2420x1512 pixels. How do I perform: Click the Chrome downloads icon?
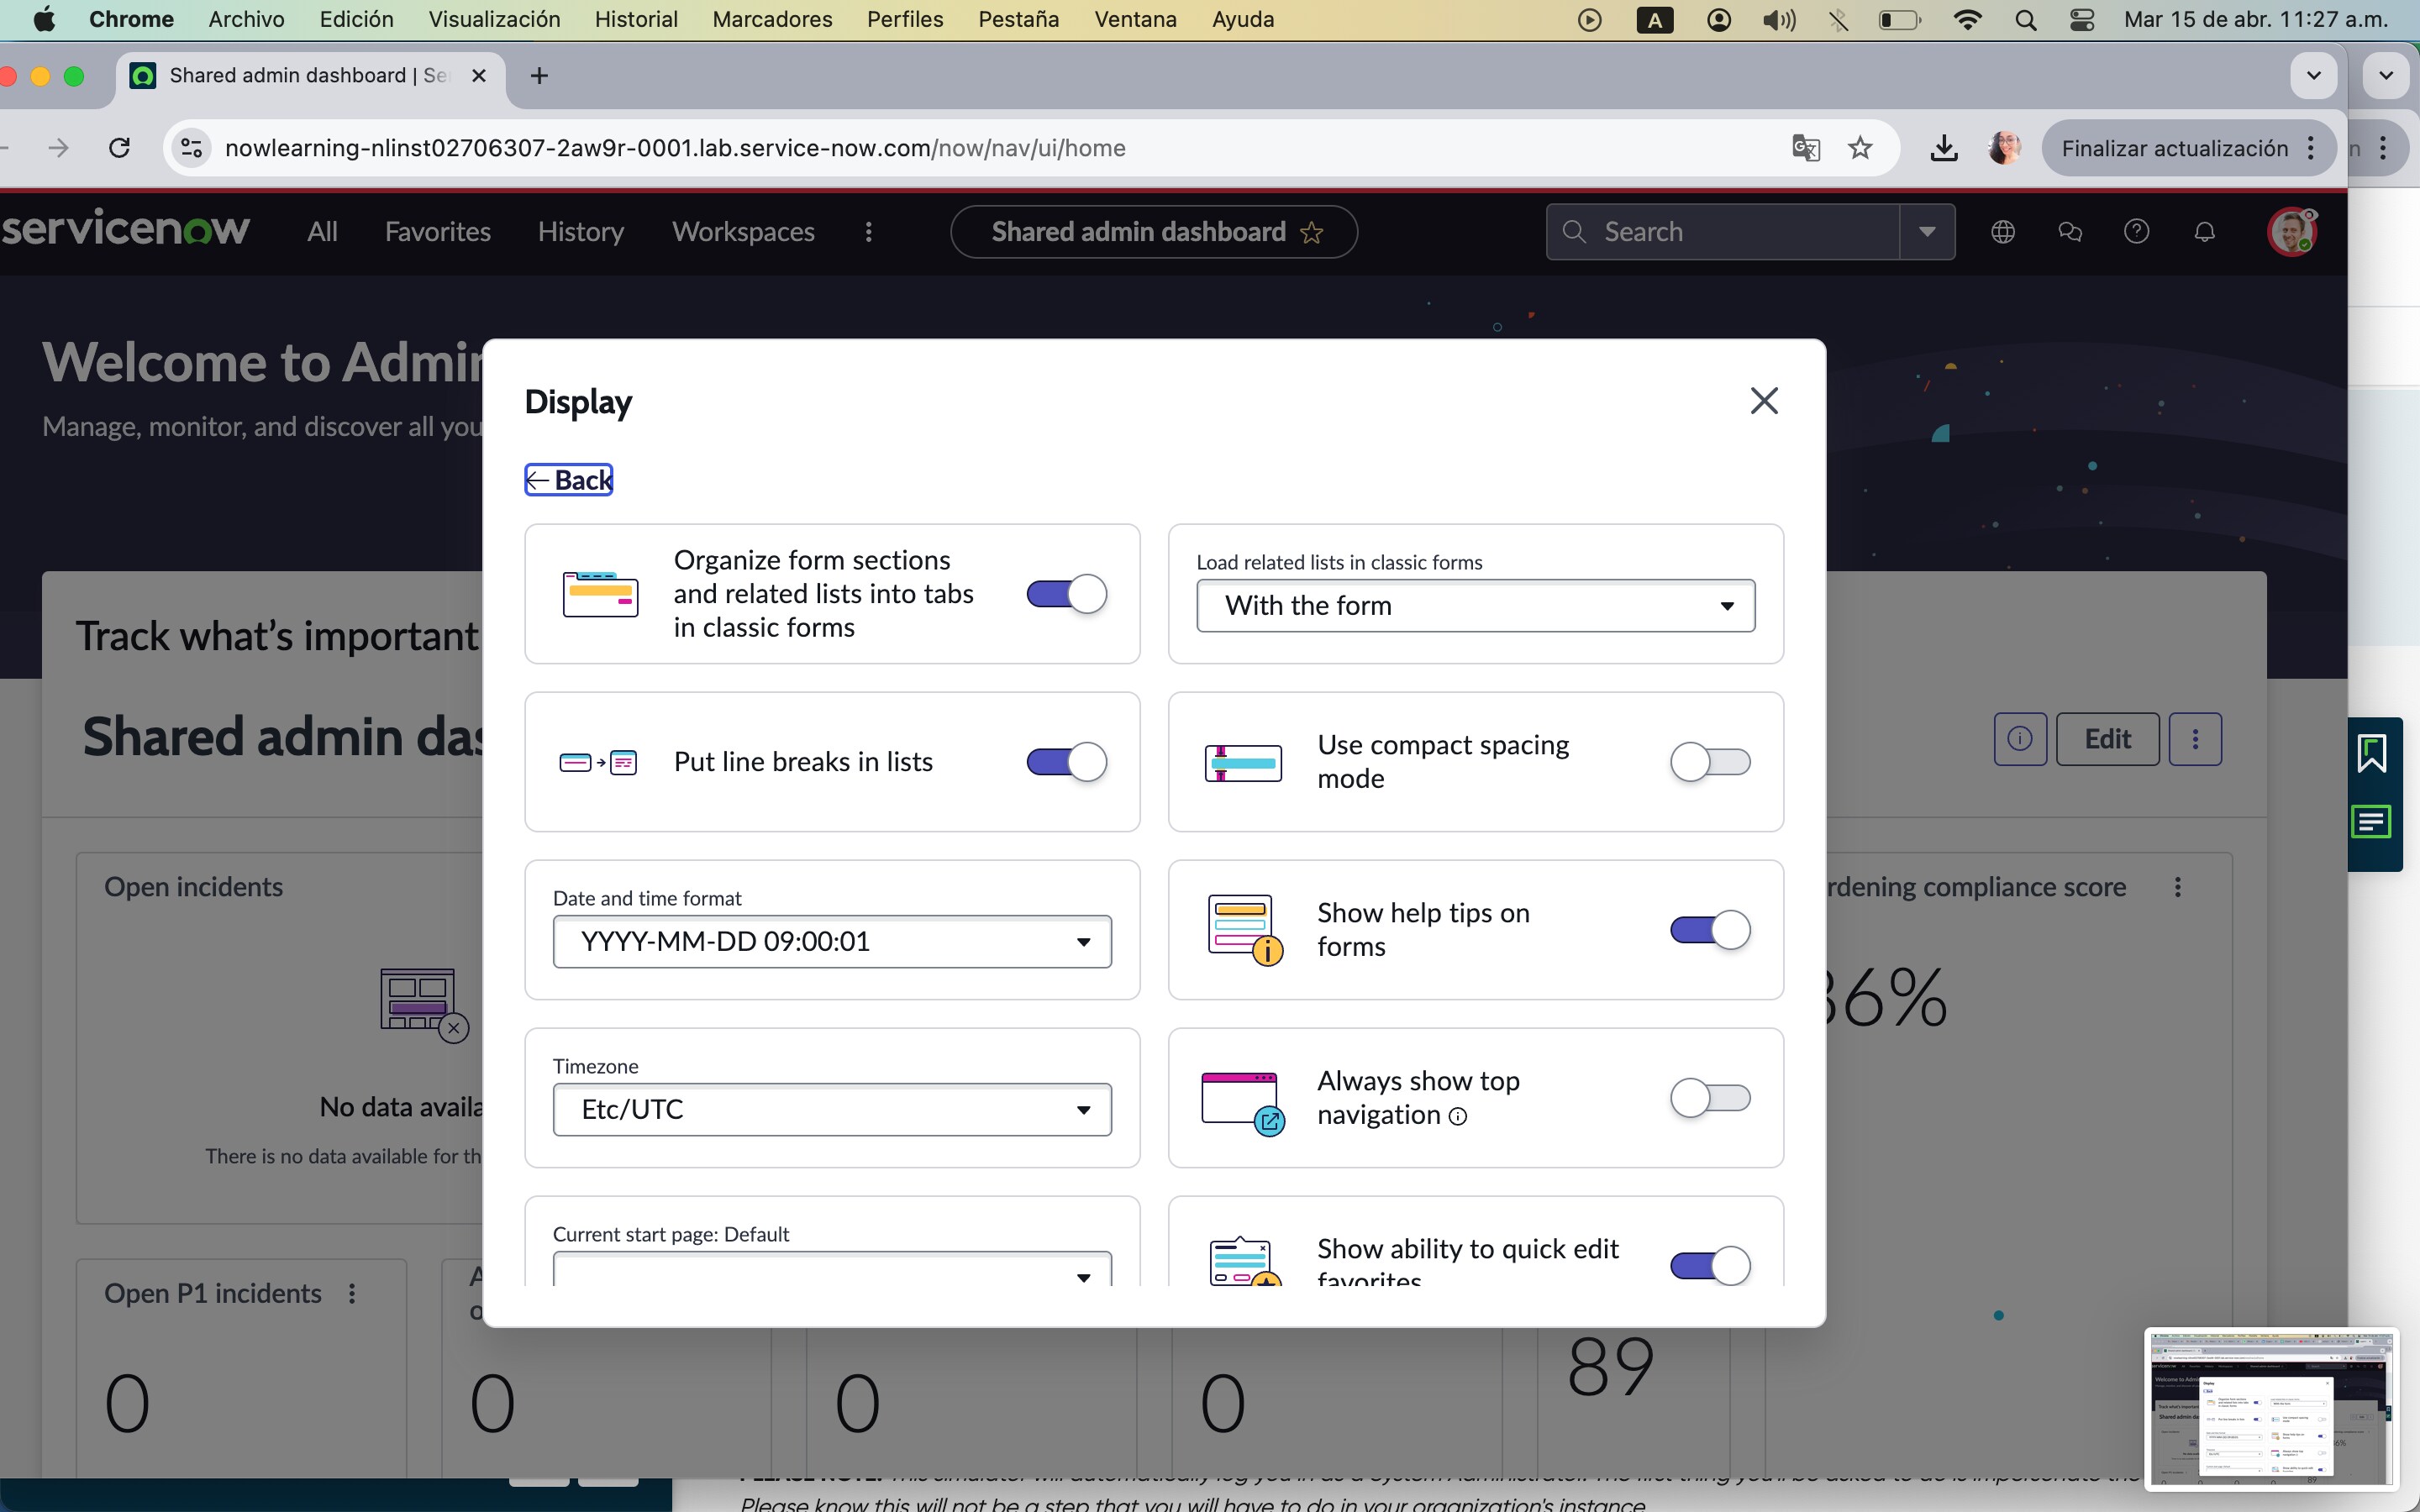[x=1944, y=148]
